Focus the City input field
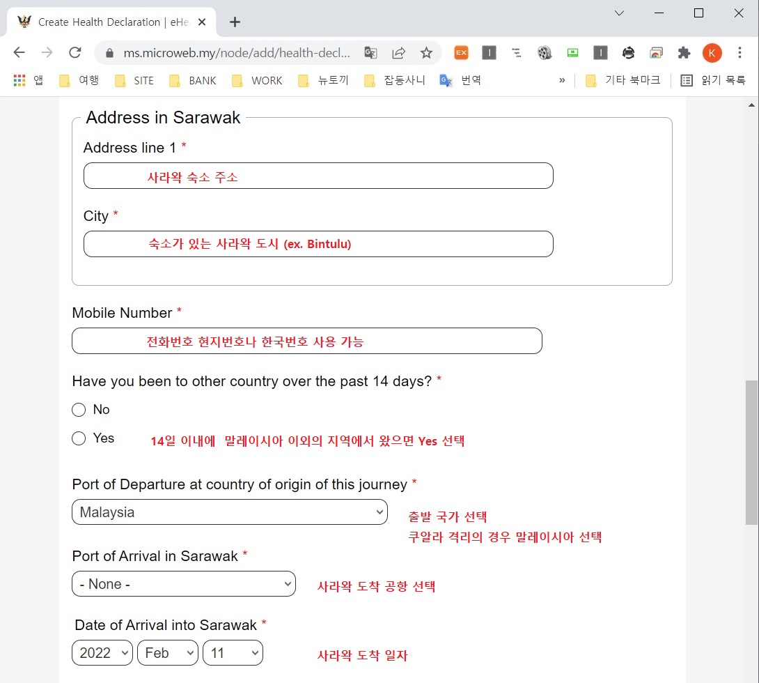Screen dimensions: 759x683 coord(318,244)
